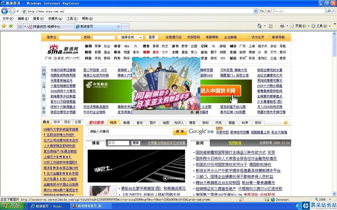Viewport: 337px width, 210px height.
Task: Close the 新浪首页 browser tab
Action: [x=118, y=27]
